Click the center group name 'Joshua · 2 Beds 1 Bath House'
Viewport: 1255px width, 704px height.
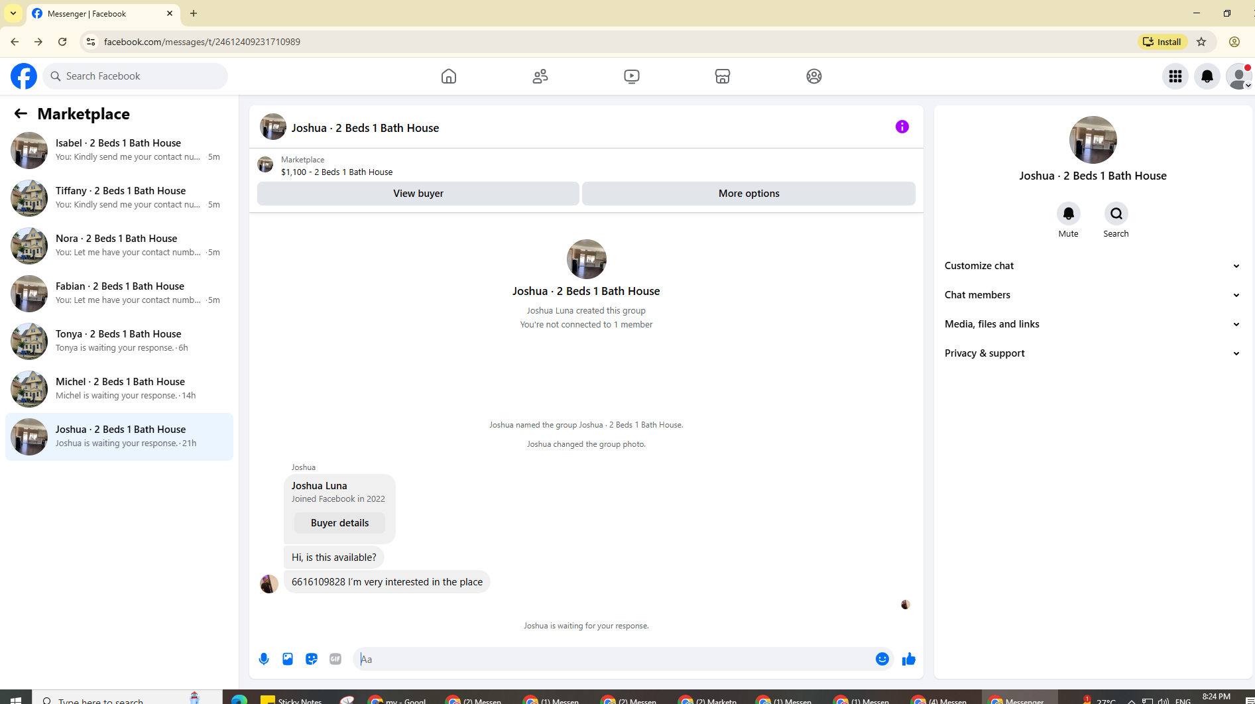click(586, 291)
